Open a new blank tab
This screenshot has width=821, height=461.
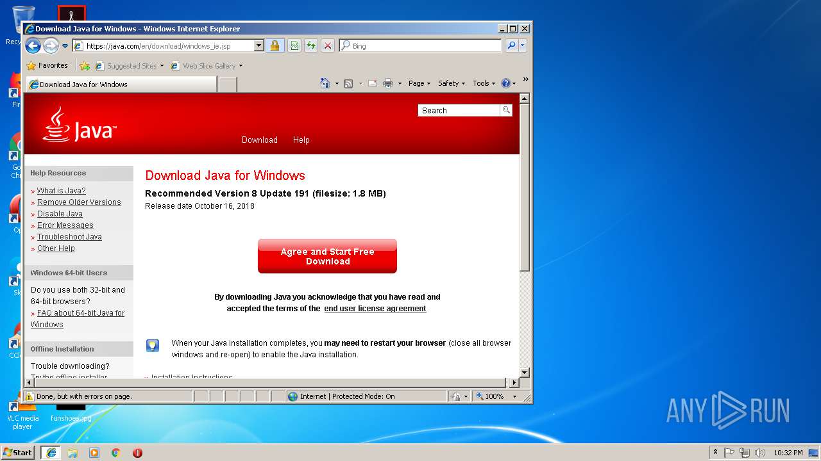227,85
